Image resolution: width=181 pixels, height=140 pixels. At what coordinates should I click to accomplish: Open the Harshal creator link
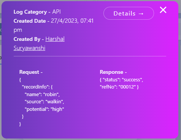[x=55, y=39]
